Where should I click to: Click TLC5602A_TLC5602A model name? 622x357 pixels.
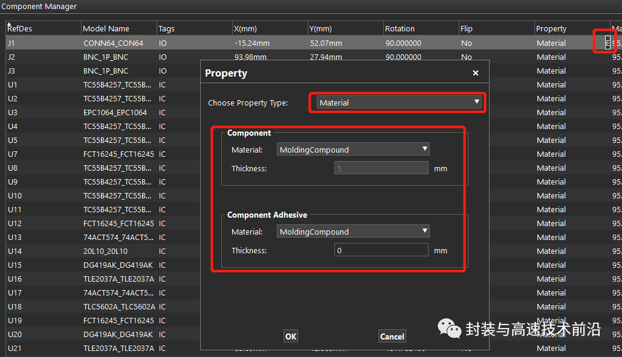click(x=119, y=306)
